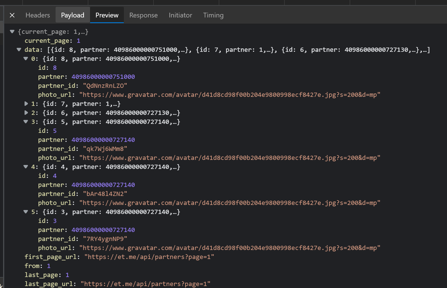The height and width of the screenshot is (288, 447).
Task: Select partner value under id 3
Action: pyautogui.click(x=103, y=230)
